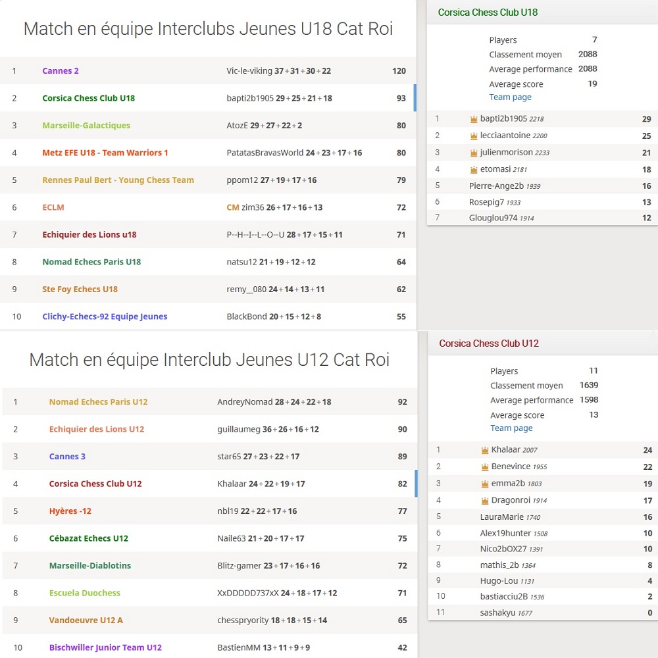Click crown icon next to Benevince

coord(485,467)
